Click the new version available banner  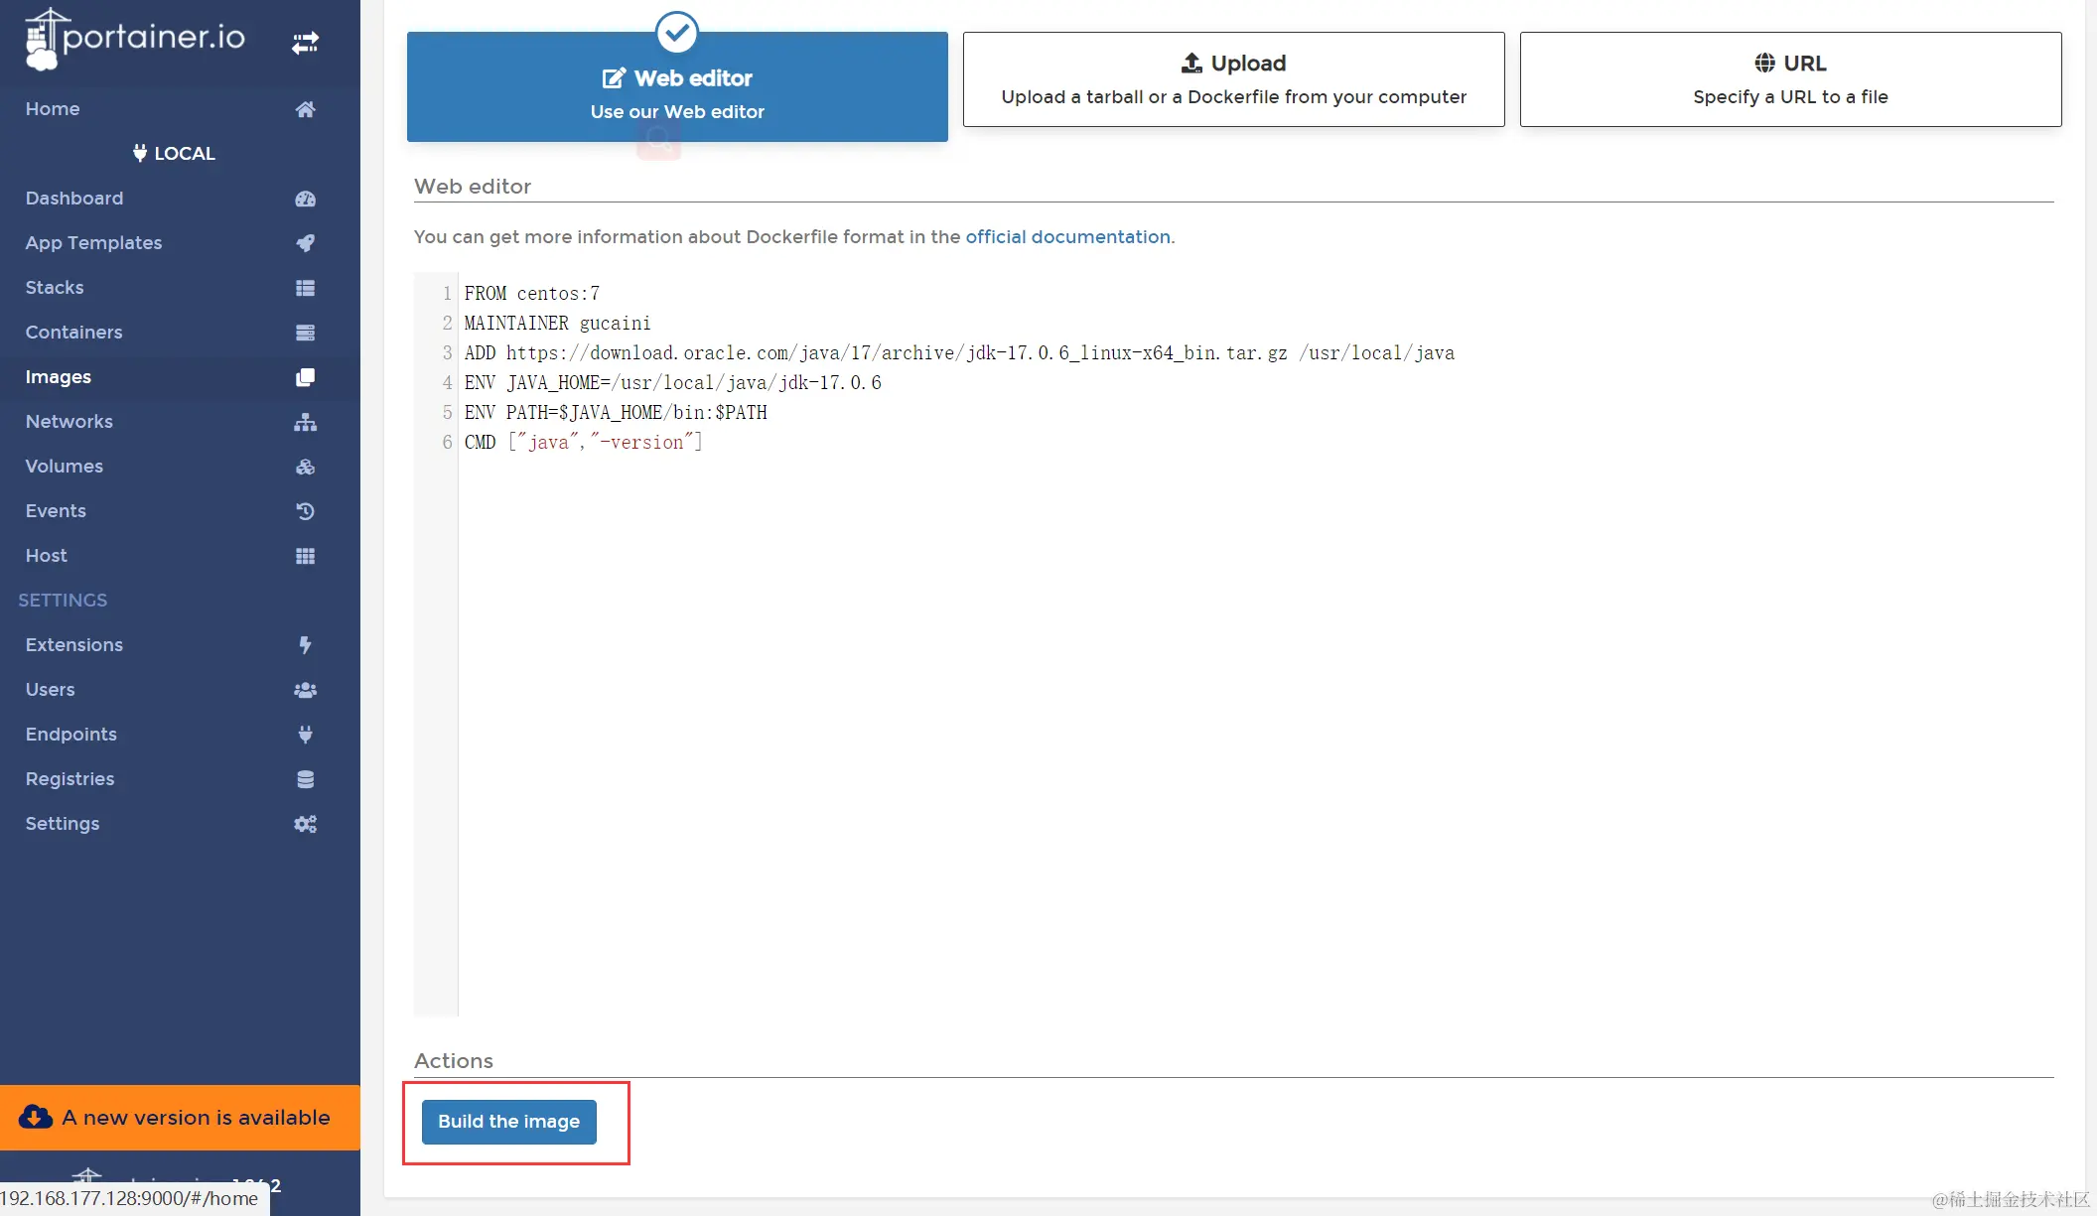180,1118
